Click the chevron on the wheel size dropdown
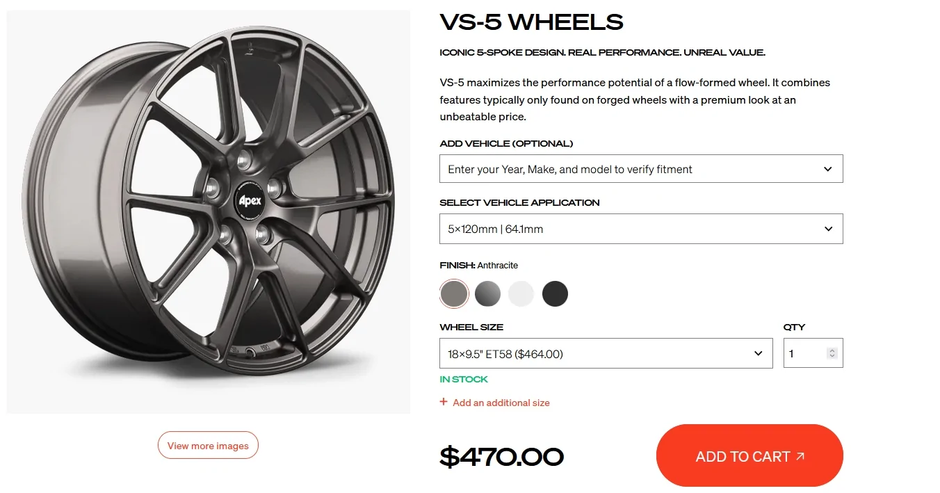The width and height of the screenshot is (940, 493). (x=758, y=353)
